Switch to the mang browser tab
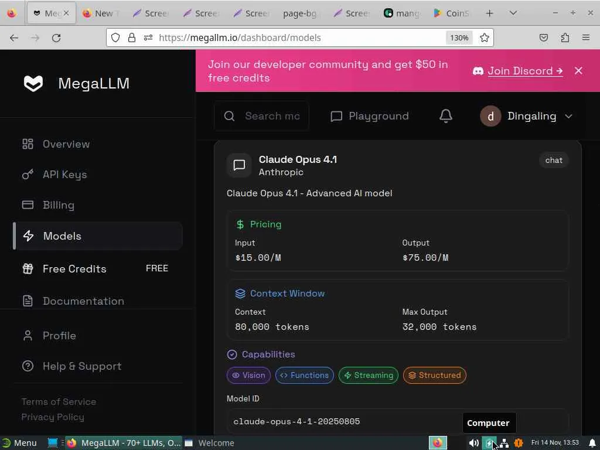Screen dimensions: 600x450 pyautogui.click(x=403, y=13)
